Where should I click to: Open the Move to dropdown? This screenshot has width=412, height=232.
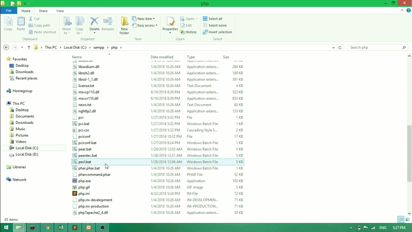click(x=67, y=25)
